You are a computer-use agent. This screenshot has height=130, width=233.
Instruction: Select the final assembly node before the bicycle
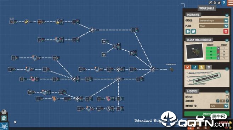click(153, 69)
